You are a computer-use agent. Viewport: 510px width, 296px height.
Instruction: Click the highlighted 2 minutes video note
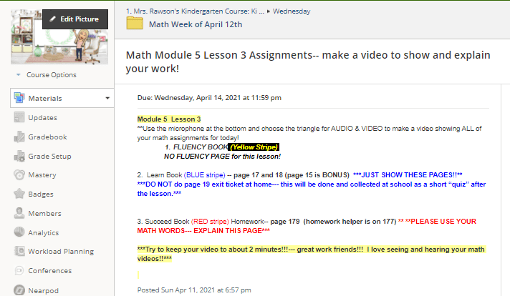pos(312,254)
